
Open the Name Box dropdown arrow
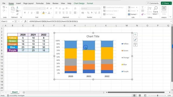(x=13, y=22)
